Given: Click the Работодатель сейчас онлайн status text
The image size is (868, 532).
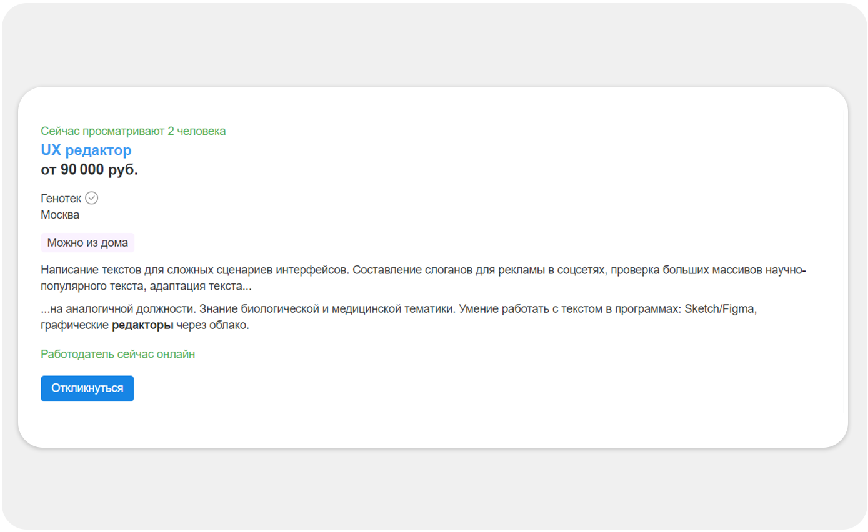Looking at the screenshot, I should pos(118,354).
